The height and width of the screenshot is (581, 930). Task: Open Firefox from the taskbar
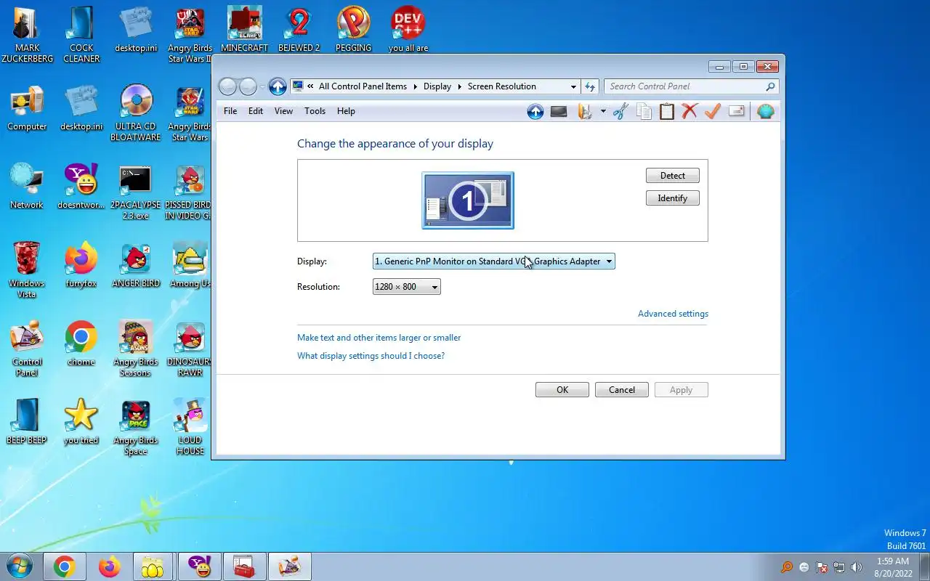click(x=109, y=566)
